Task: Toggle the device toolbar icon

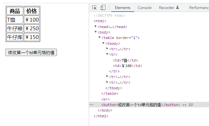Action: 103,7
